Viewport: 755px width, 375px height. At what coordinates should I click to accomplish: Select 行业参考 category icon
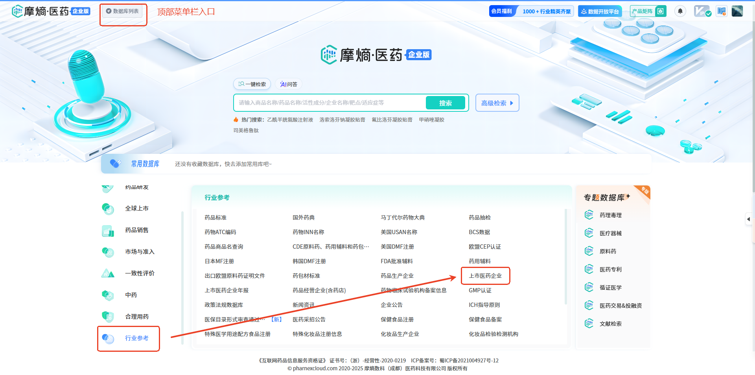pos(108,338)
